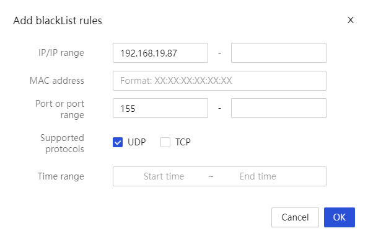Focus the IP field containing 192.168.19.87
The width and height of the screenshot is (368, 241).
(160, 53)
